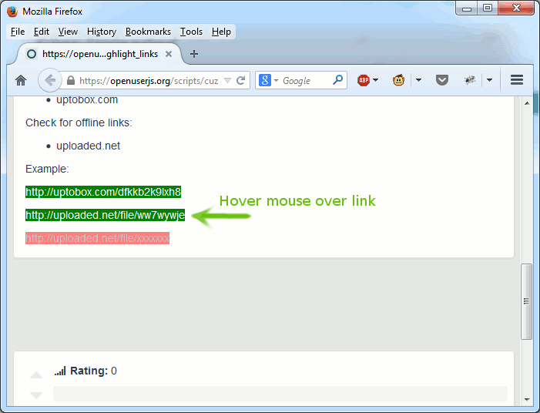
Task: Open the Firefox hamburger menu
Action: [x=517, y=80]
